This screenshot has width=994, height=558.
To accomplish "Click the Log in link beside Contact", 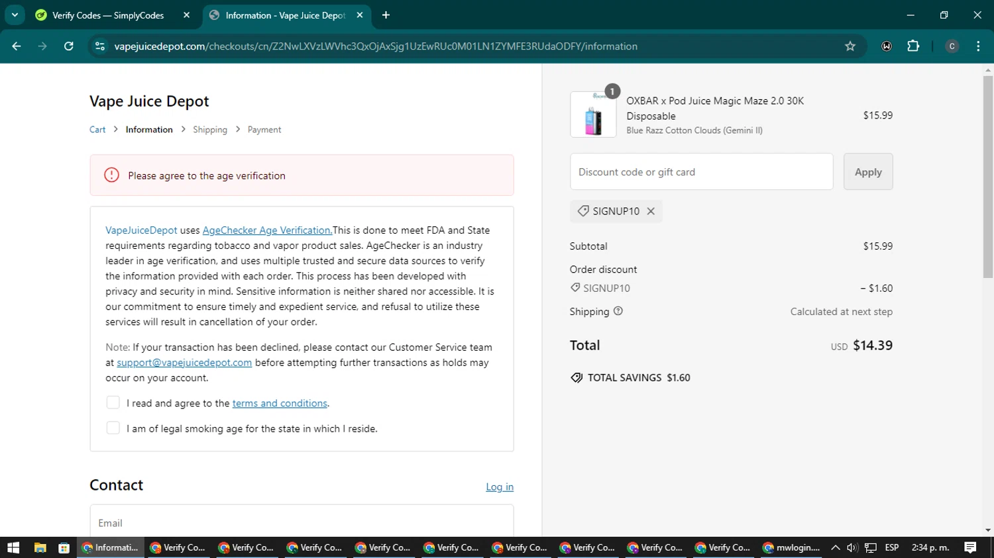I will click(x=500, y=487).
